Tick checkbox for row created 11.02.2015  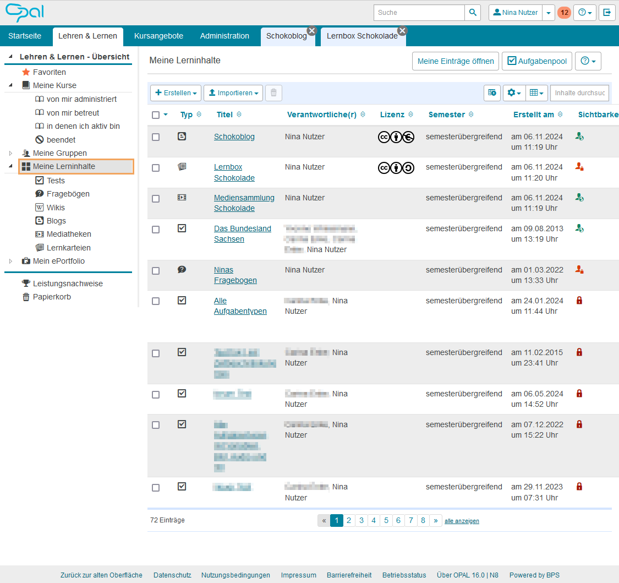[156, 353]
